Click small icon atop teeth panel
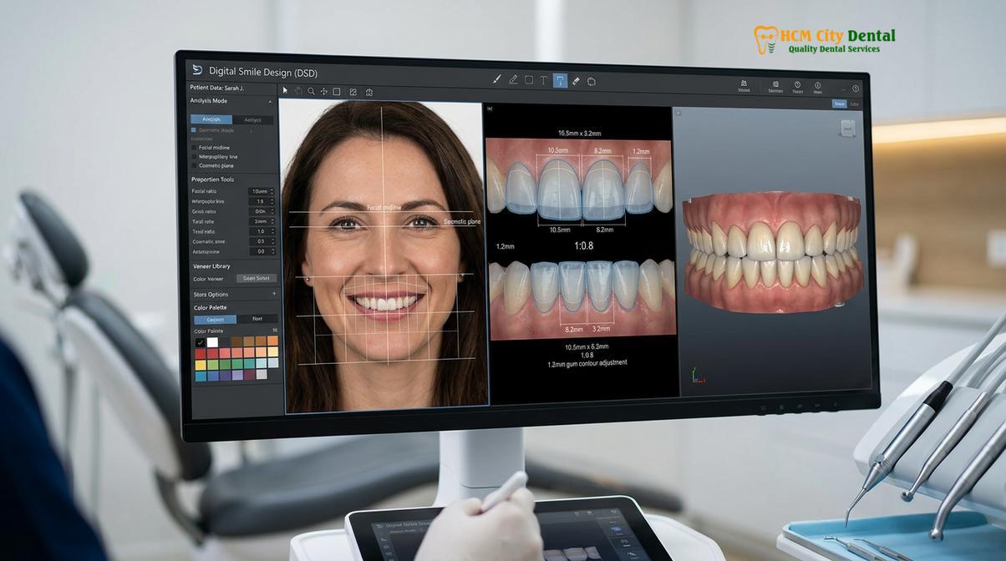The width and height of the screenshot is (1006, 561). click(x=490, y=108)
